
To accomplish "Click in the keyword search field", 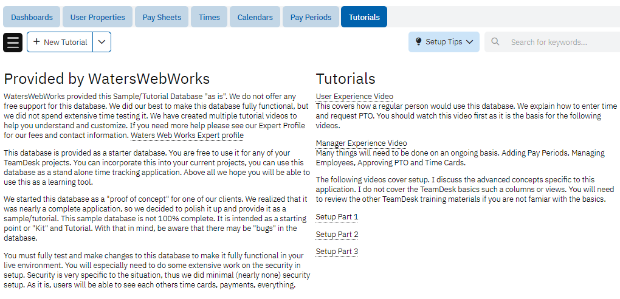I will click(559, 42).
